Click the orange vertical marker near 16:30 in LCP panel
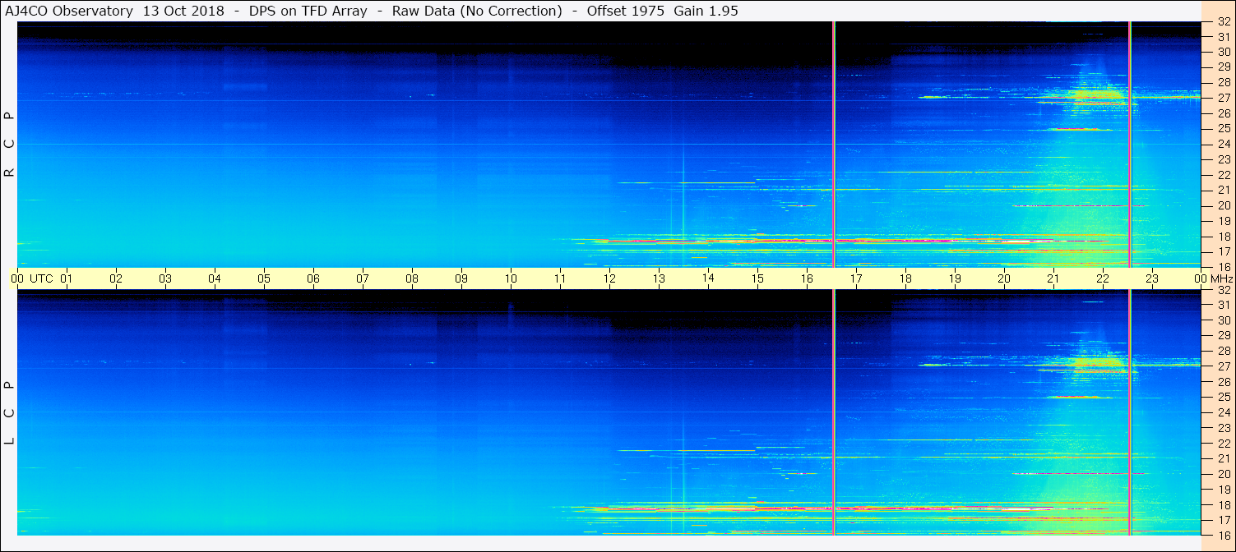The height and width of the screenshot is (552, 1236). 834,412
